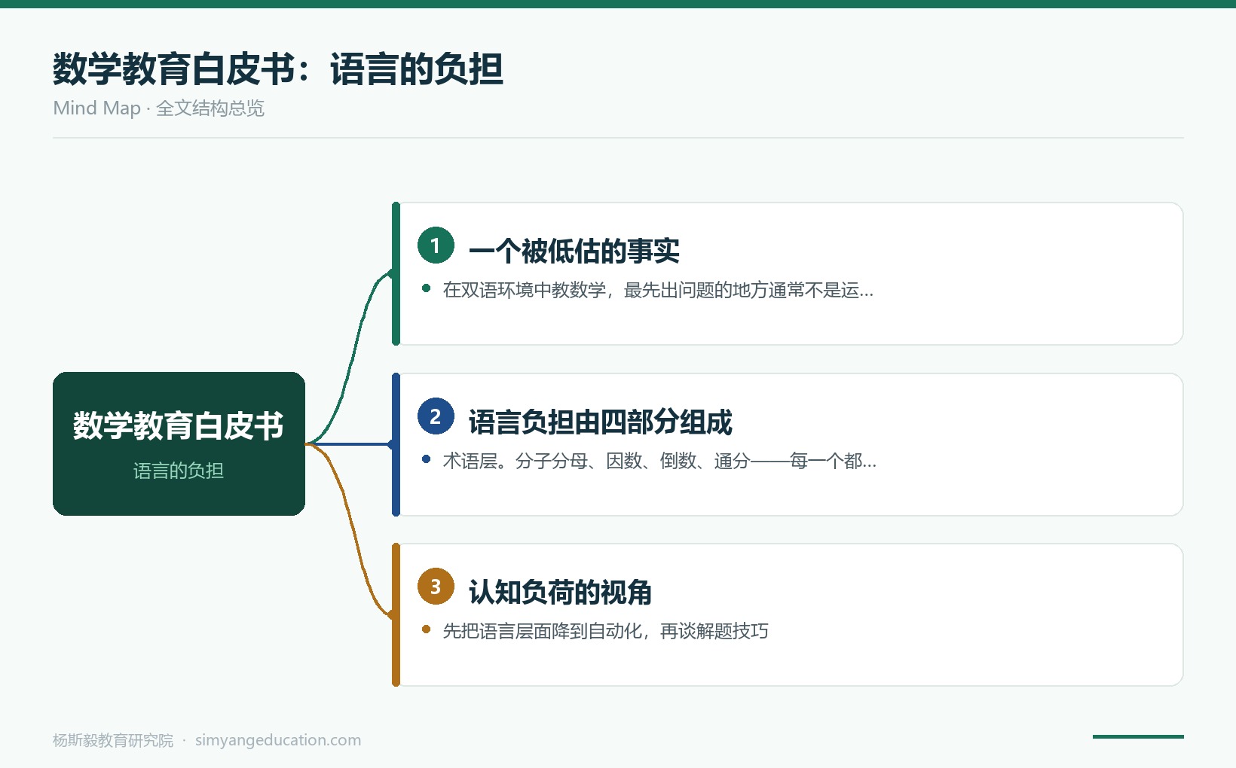Open simyangeducation.com footer link
Viewport: 1236px width, 768px height.
click(x=278, y=740)
